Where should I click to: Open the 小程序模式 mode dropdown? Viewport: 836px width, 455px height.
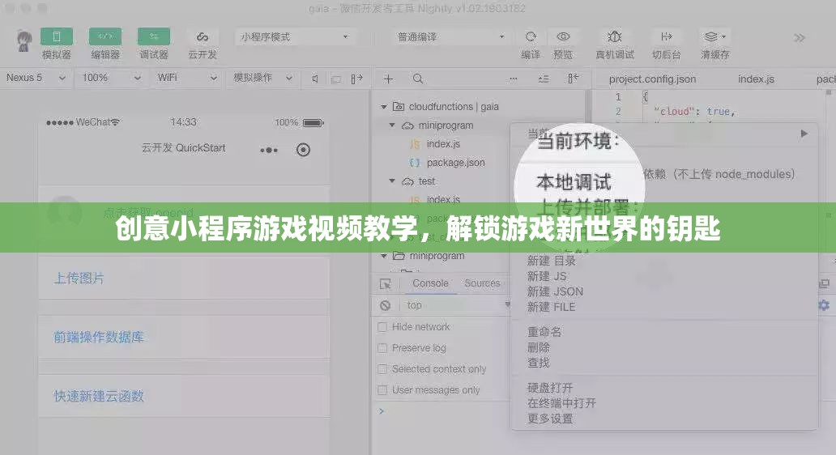tap(294, 36)
